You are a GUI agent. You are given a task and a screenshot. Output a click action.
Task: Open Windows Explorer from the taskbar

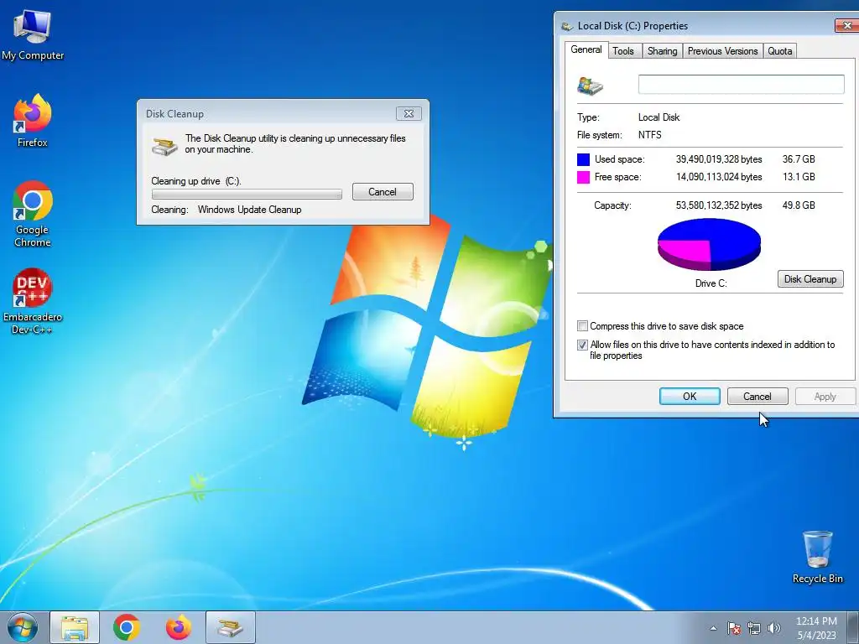pos(75,627)
